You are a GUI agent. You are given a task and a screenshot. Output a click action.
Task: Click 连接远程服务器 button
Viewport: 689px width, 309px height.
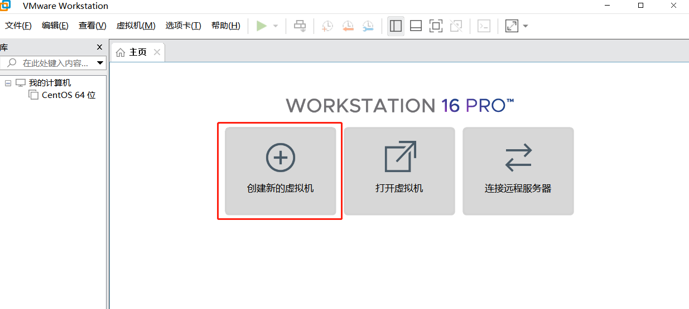pos(518,171)
